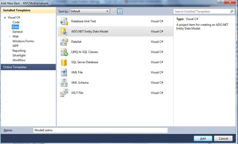Select the LINQ to SQL Classes label
This screenshot has height=144, width=238.
[x=84, y=52]
